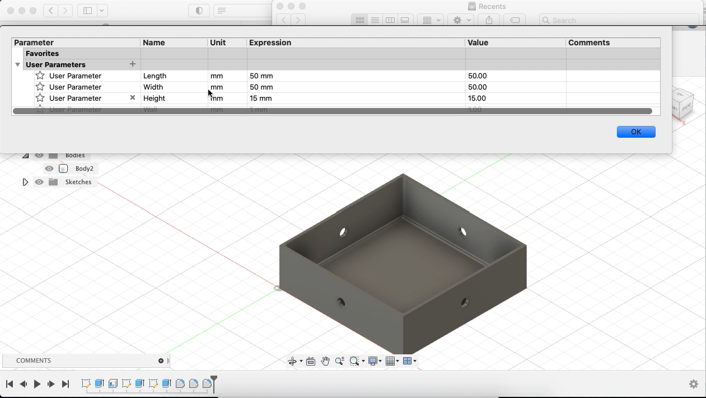Select the Width name cell

click(174, 87)
